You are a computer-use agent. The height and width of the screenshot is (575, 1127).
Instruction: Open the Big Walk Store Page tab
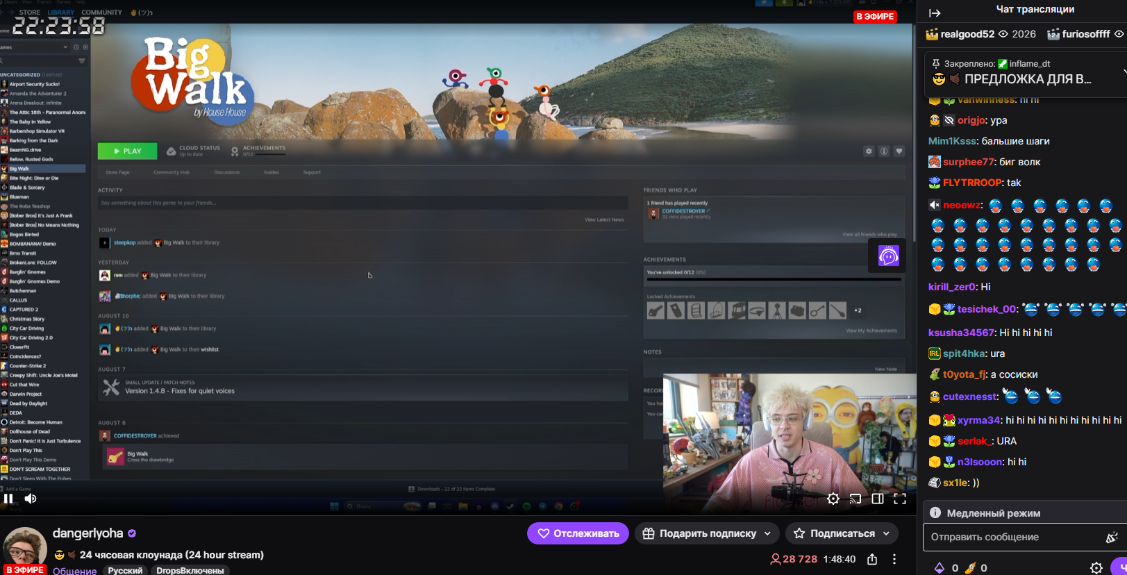coord(117,172)
